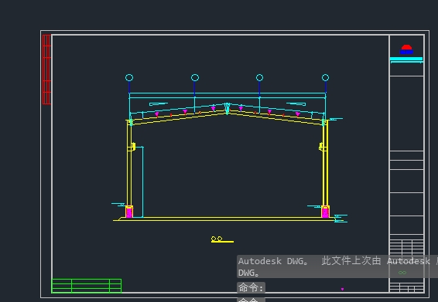438x302 pixels.
Task: Click the red and blue company logo
Action: [x=406, y=49]
